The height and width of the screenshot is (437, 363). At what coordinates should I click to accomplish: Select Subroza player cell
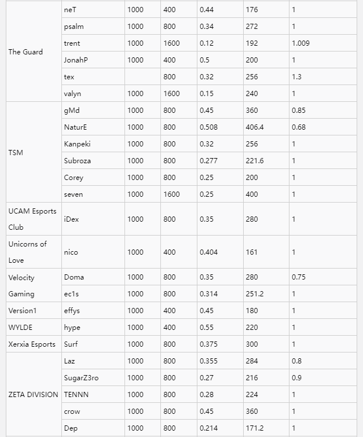77,161
